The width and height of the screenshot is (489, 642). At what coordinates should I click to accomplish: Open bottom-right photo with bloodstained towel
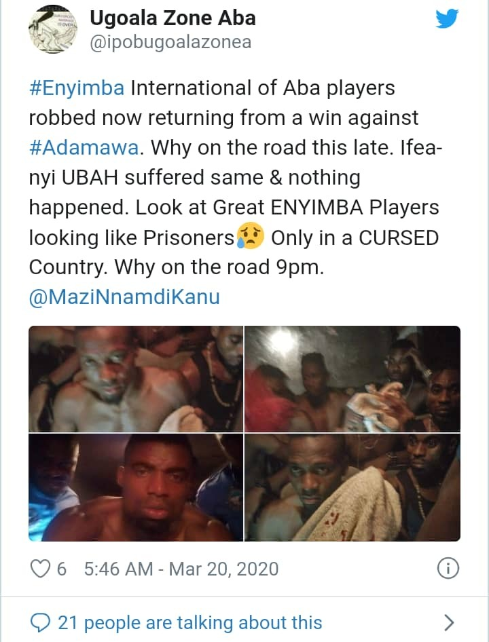[x=352, y=487]
